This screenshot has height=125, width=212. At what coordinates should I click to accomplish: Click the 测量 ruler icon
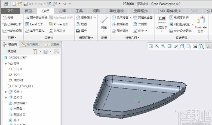click(x=104, y=20)
